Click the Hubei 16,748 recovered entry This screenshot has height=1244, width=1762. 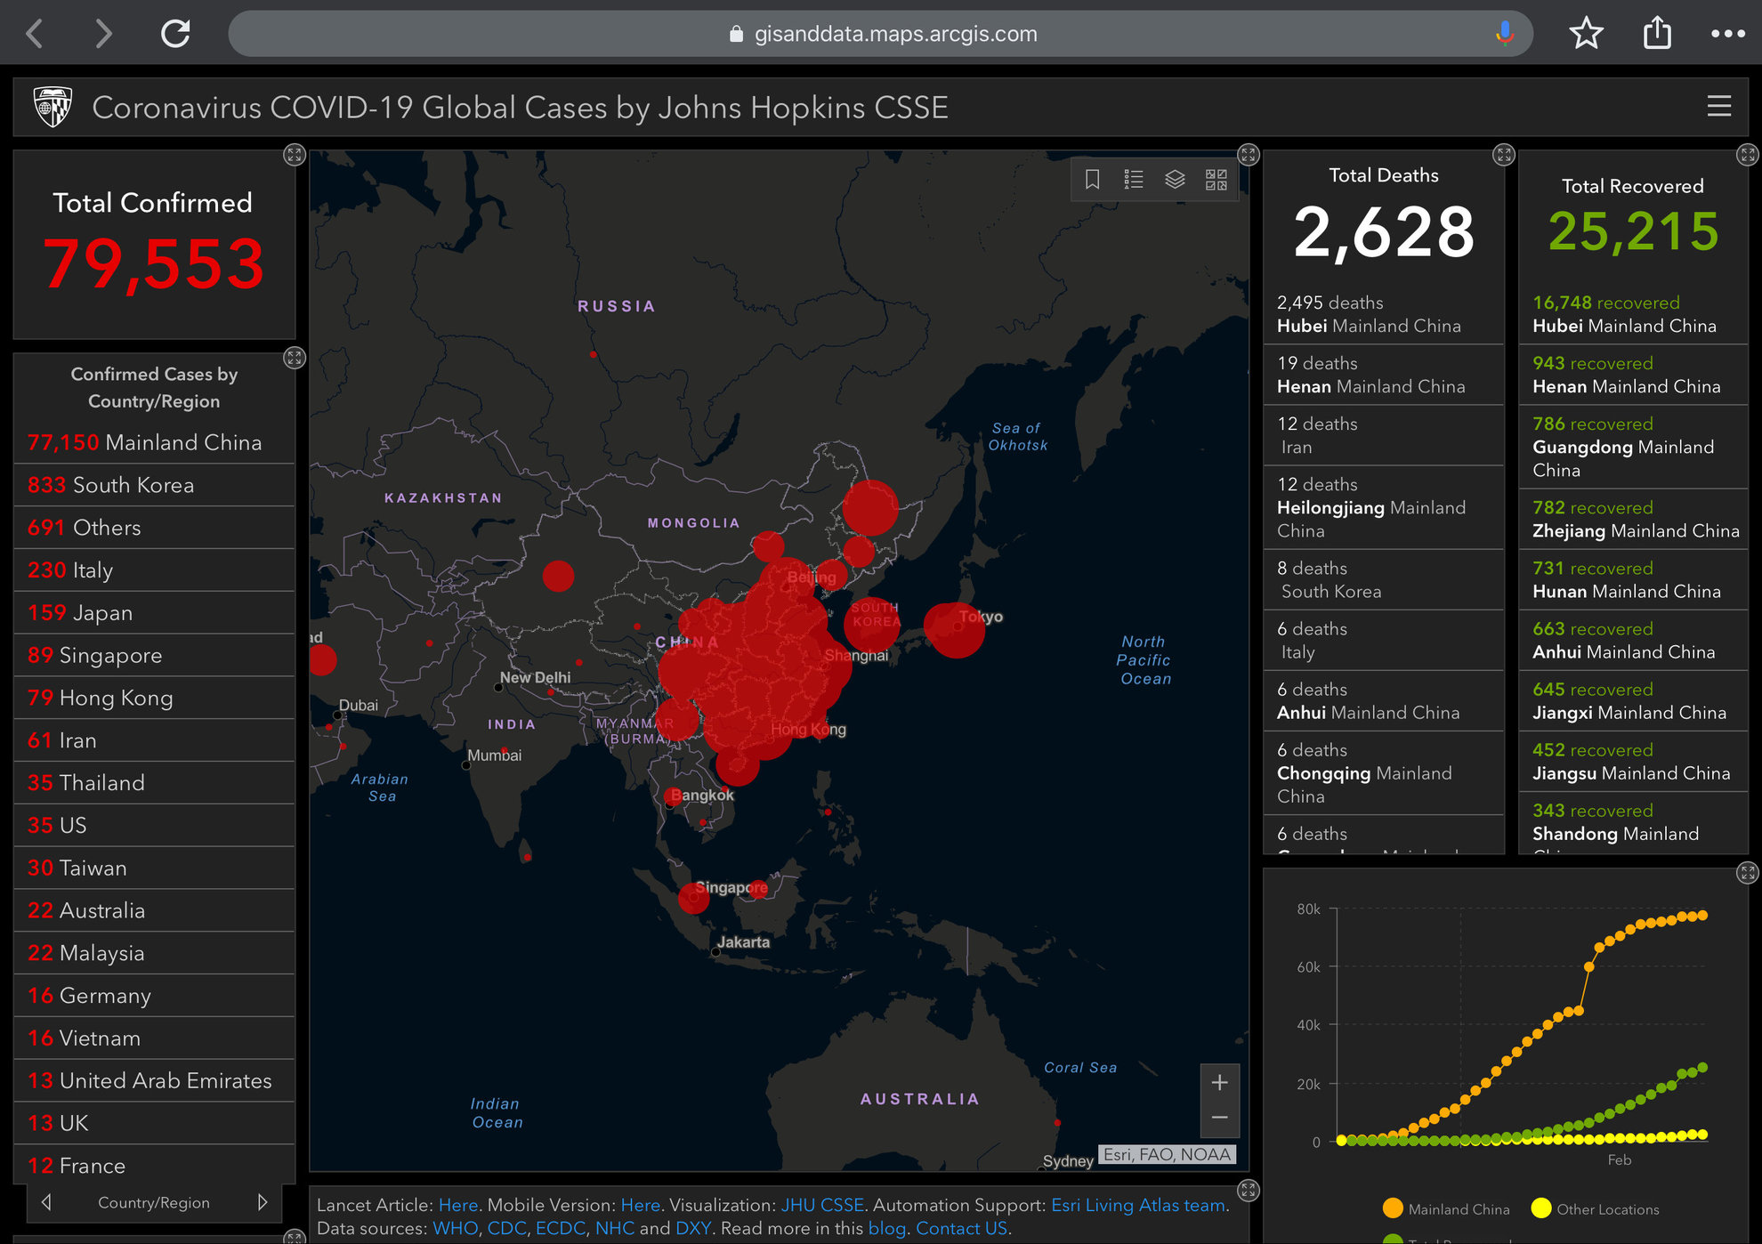pyautogui.click(x=1633, y=314)
